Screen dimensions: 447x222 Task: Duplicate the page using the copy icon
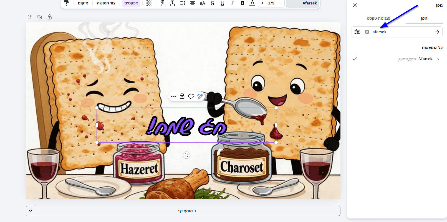(40, 17)
